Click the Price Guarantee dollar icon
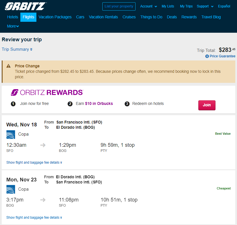237x225 pixels. coord(207,56)
